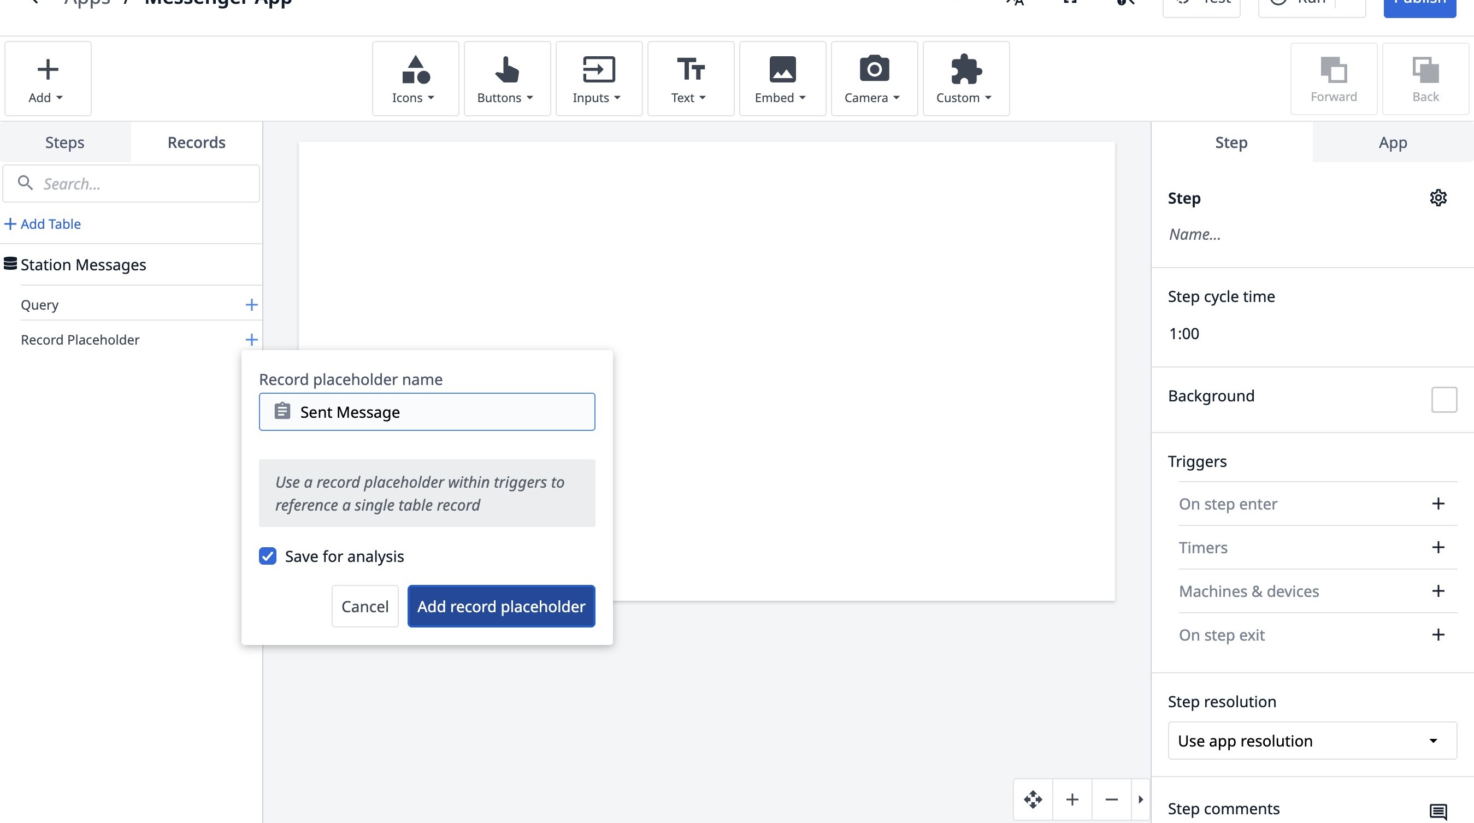
Task: Uncheck Save for analysis checkbox
Action: click(x=268, y=556)
